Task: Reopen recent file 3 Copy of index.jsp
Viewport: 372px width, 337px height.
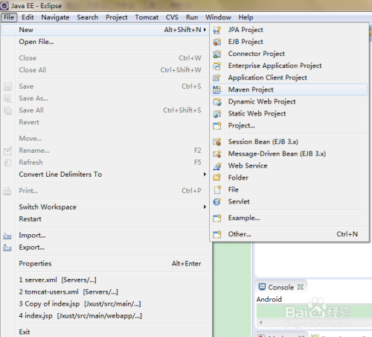Action: click(106, 303)
